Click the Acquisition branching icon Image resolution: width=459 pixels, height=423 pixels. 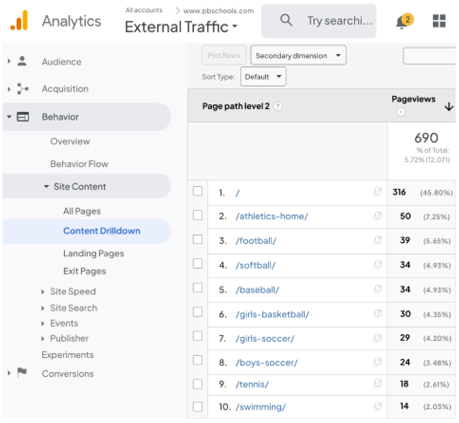[x=22, y=88]
